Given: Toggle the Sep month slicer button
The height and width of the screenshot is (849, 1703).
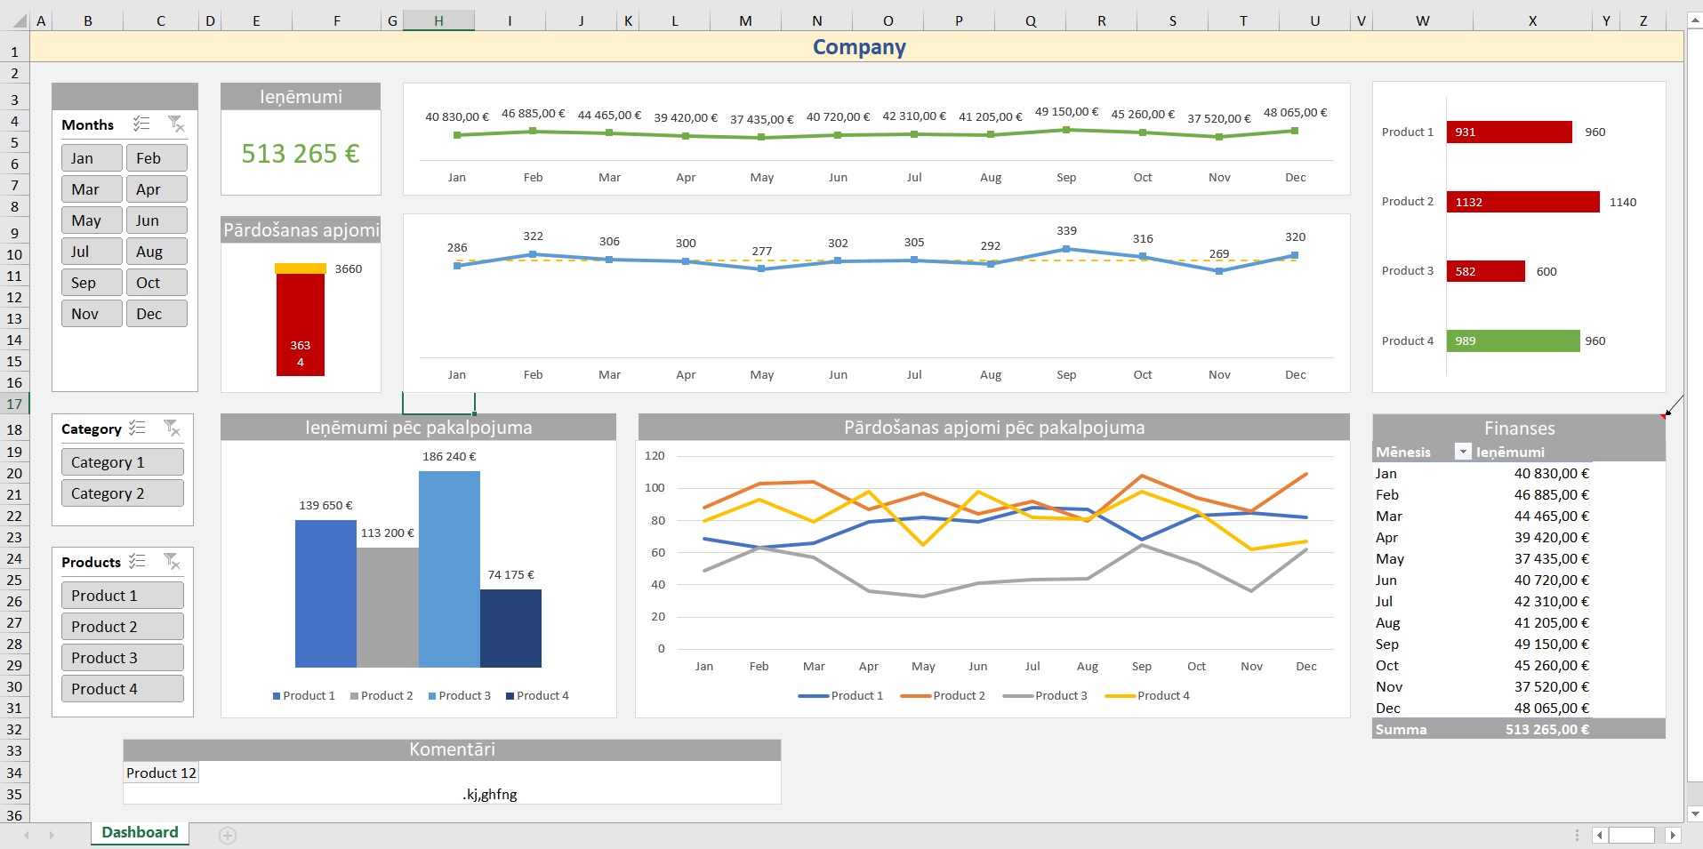Looking at the screenshot, I should [x=92, y=283].
